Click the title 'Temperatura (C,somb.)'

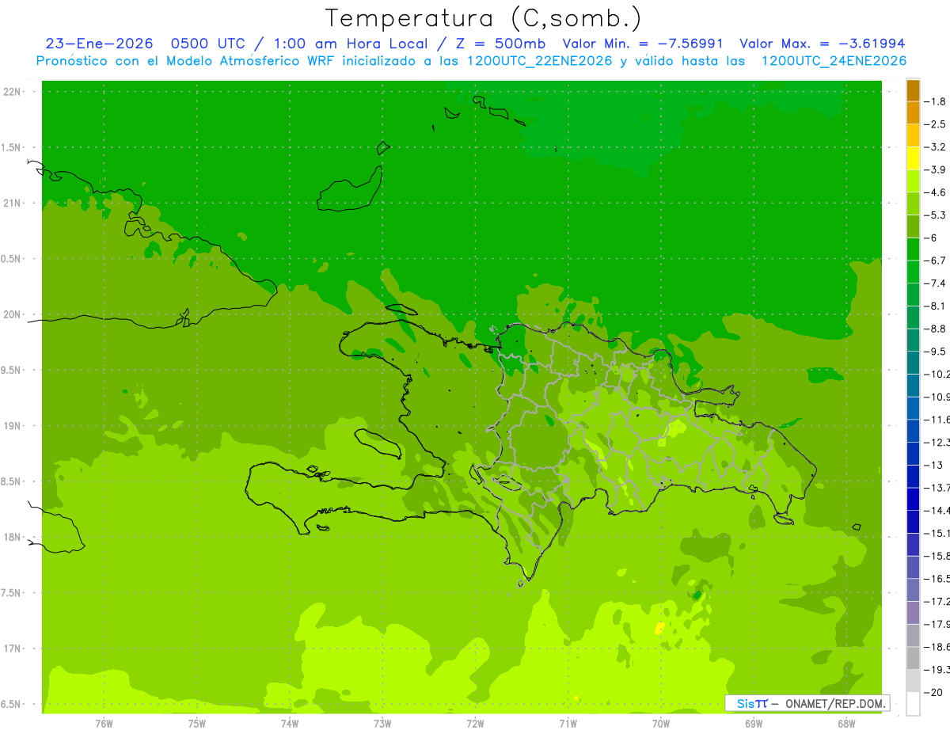point(484,18)
